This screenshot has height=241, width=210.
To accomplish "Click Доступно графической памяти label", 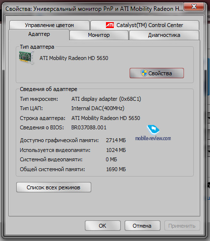I will (59, 140).
